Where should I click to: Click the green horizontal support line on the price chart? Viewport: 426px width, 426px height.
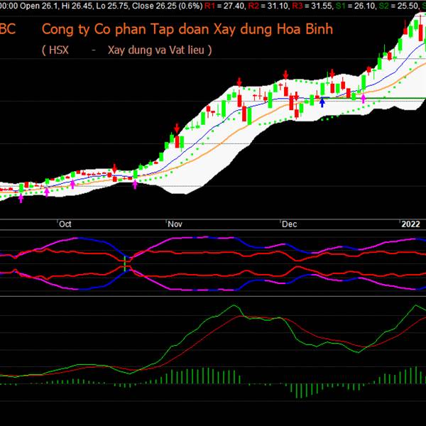(x=373, y=98)
